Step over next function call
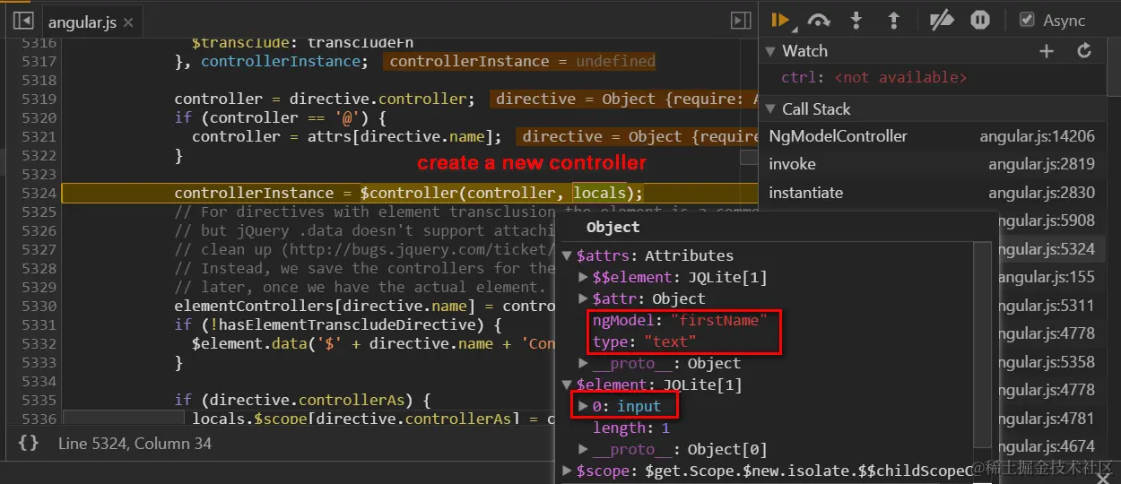The height and width of the screenshot is (484, 1121). pos(819,20)
